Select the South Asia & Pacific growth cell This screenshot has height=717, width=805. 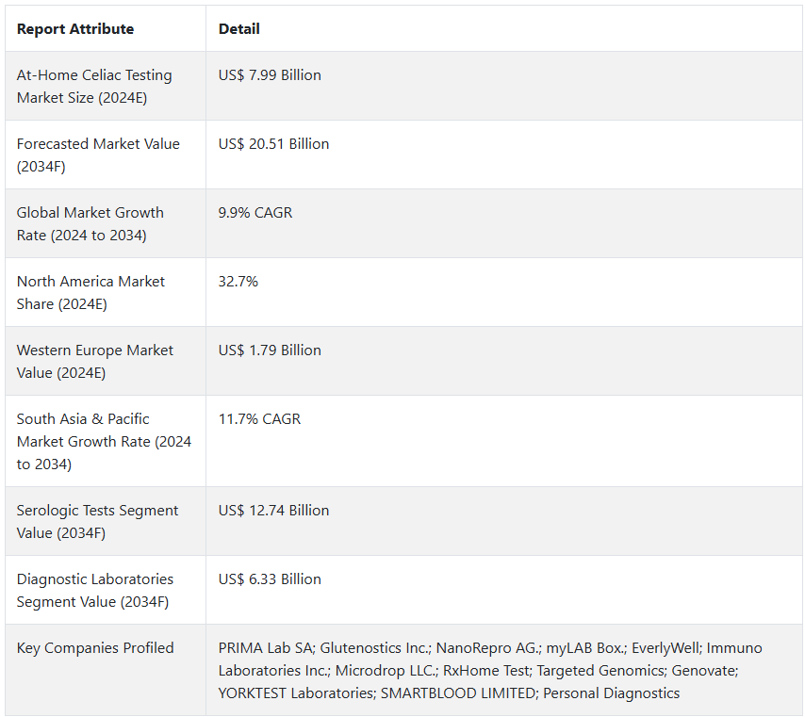[104, 442]
